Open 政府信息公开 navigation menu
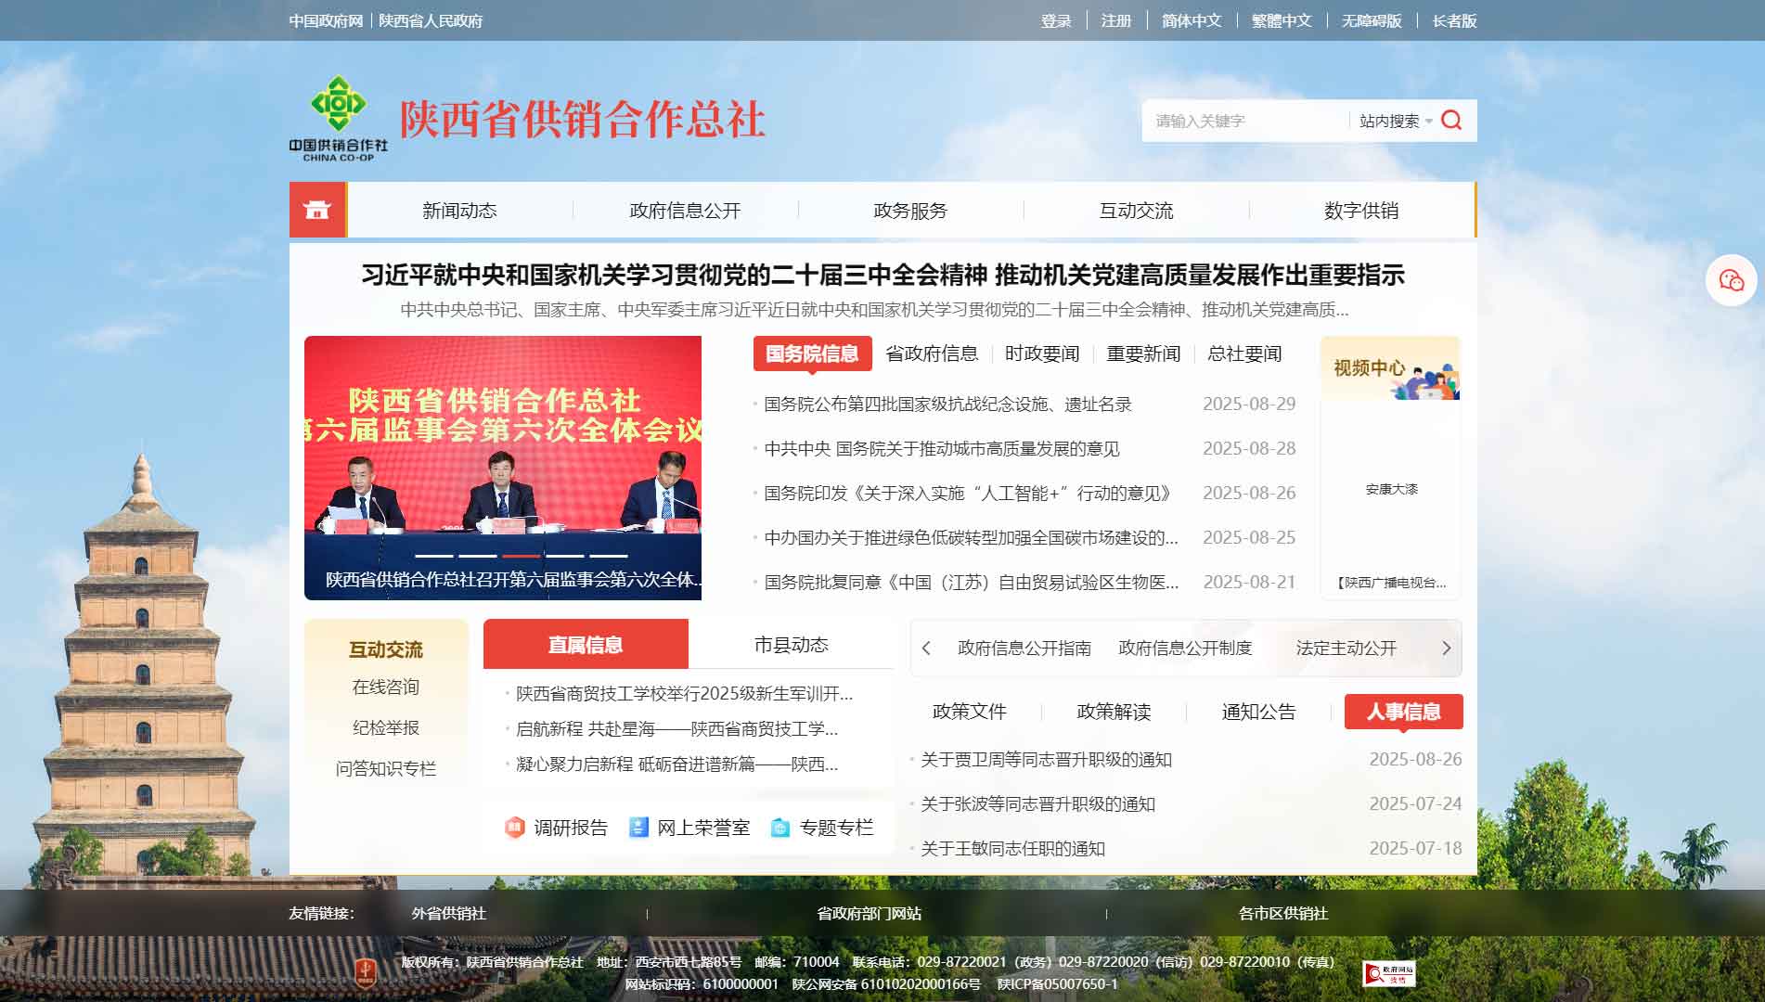Image resolution: width=1765 pixels, height=1002 pixels. [x=685, y=211]
